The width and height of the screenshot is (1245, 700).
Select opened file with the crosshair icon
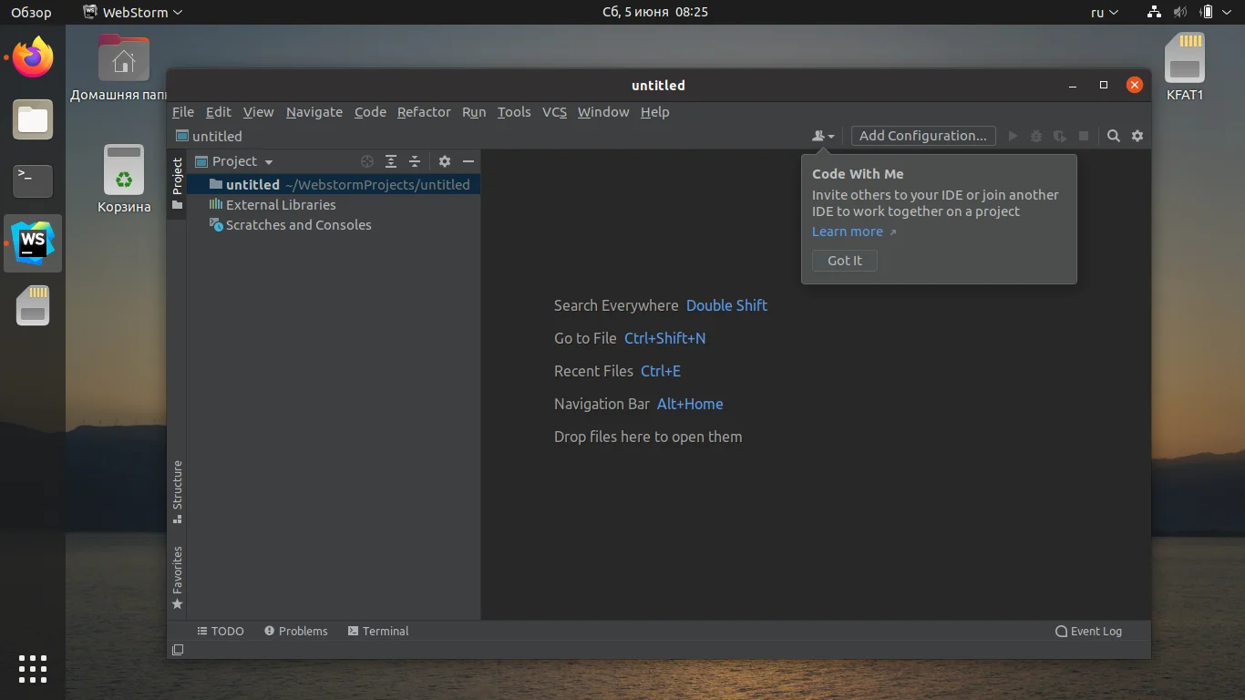point(367,161)
